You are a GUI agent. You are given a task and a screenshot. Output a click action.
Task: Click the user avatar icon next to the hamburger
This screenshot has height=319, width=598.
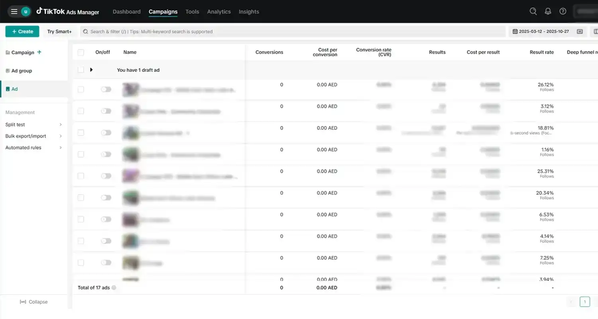coord(25,11)
